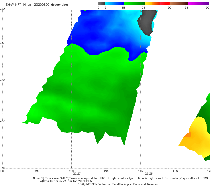
Task: Click the color bar label "18"
Action: (123, 7)
